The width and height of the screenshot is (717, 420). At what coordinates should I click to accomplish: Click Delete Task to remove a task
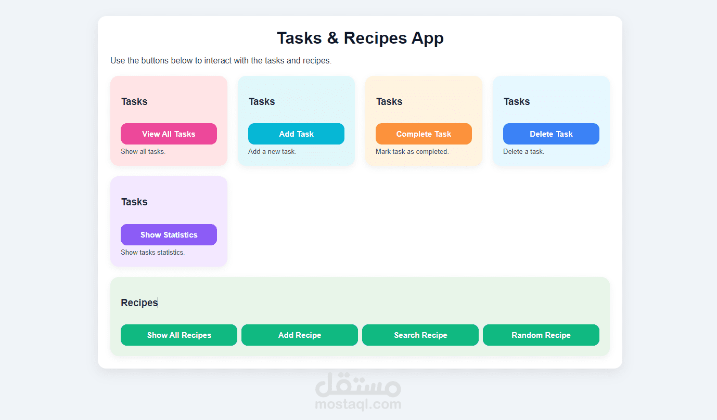coord(551,134)
